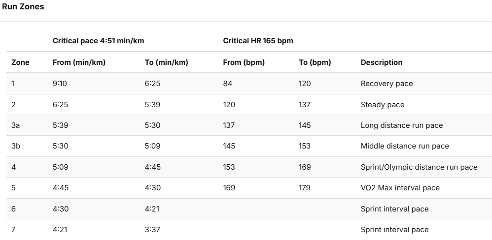492x240 pixels.
Task: Click the To (min/km) column header
Action: (166, 62)
